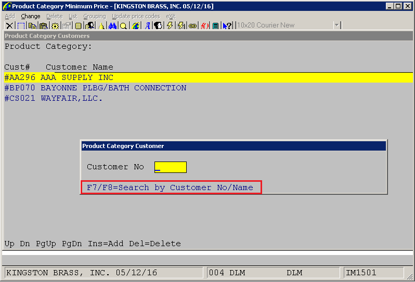This screenshot has width=415, height=282.
Task: Click the lightning bolt with page icon
Action: point(181,25)
